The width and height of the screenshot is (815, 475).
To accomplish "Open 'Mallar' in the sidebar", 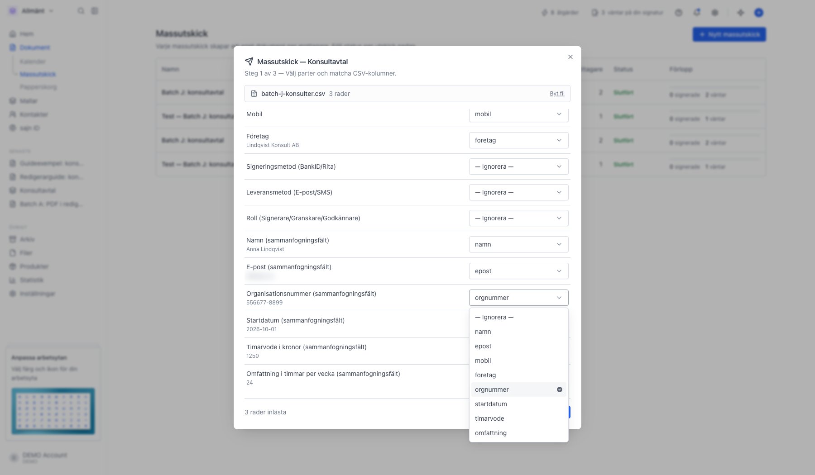I will coord(24,101).
